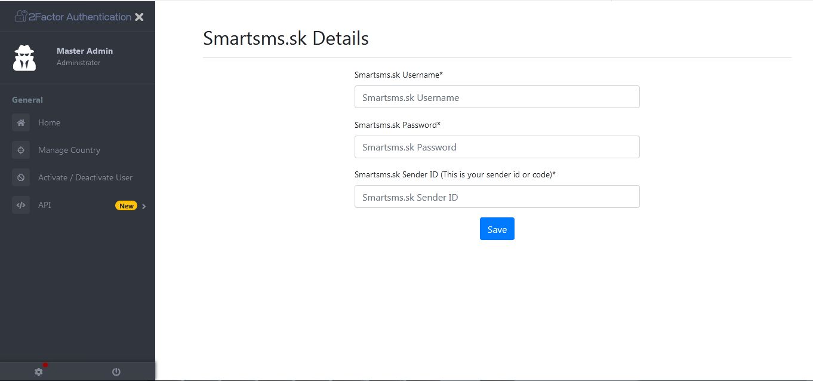Open the API menu entry

pyautogui.click(x=44, y=205)
